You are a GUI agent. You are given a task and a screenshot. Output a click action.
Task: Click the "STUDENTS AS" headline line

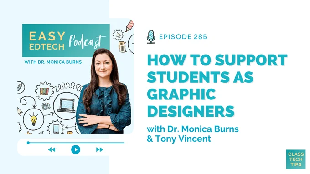click(200, 77)
